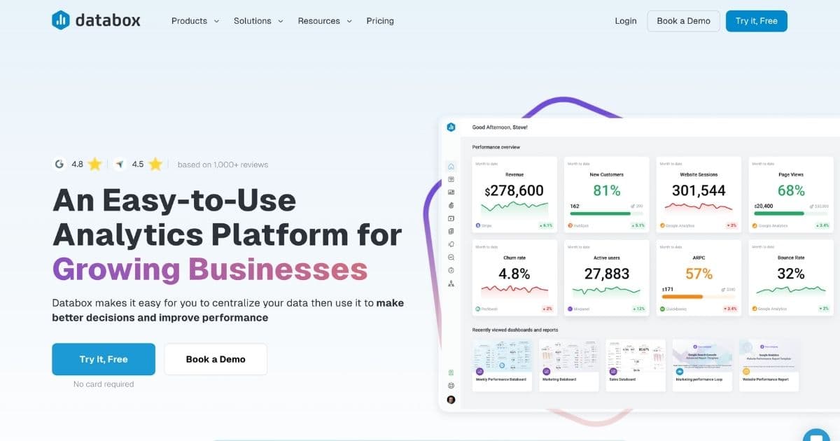Open the smiley face icon in dashboard sidebar

click(451, 386)
